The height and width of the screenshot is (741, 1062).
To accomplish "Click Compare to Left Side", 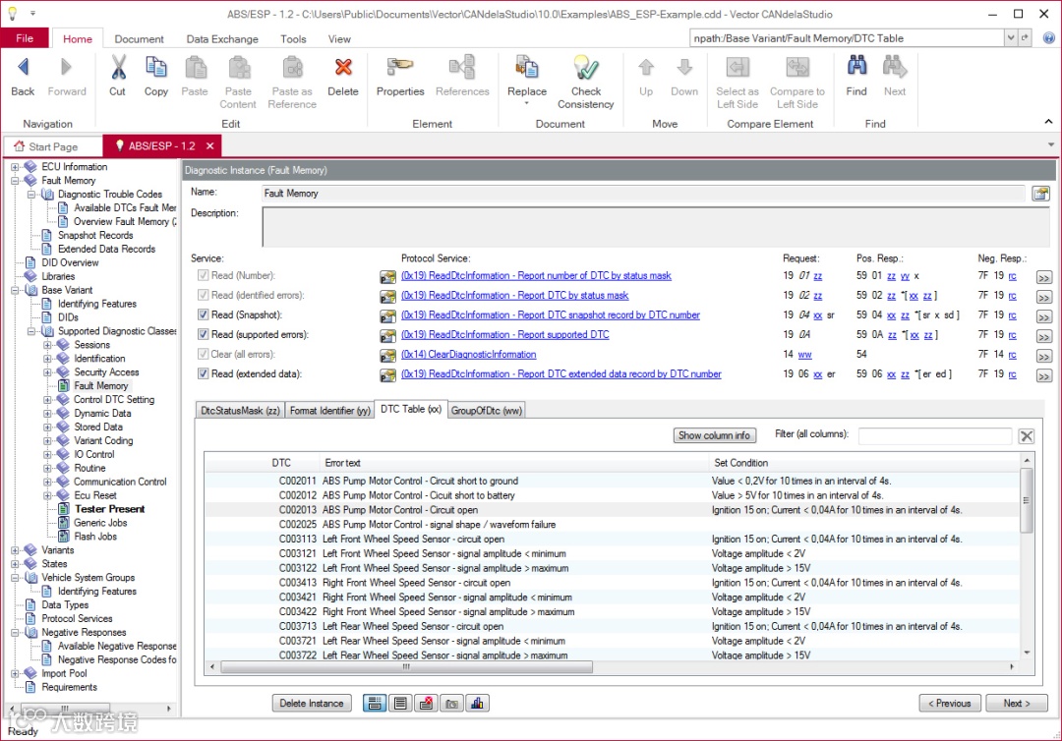I will [x=797, y=83].
